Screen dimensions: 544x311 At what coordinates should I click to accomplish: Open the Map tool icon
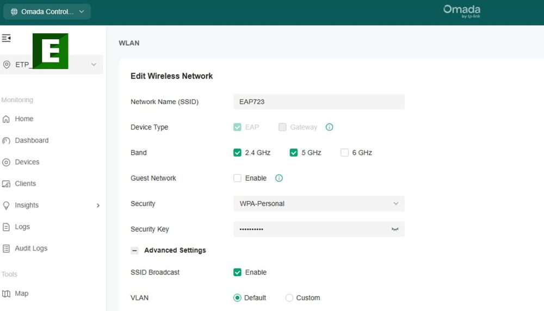[x=6, y=294]
